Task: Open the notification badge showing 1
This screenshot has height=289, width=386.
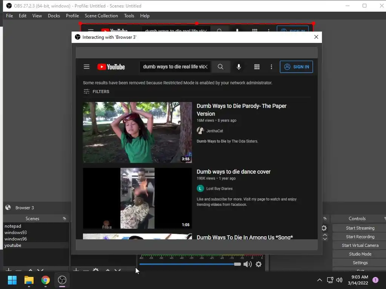Action: [375, 280]
